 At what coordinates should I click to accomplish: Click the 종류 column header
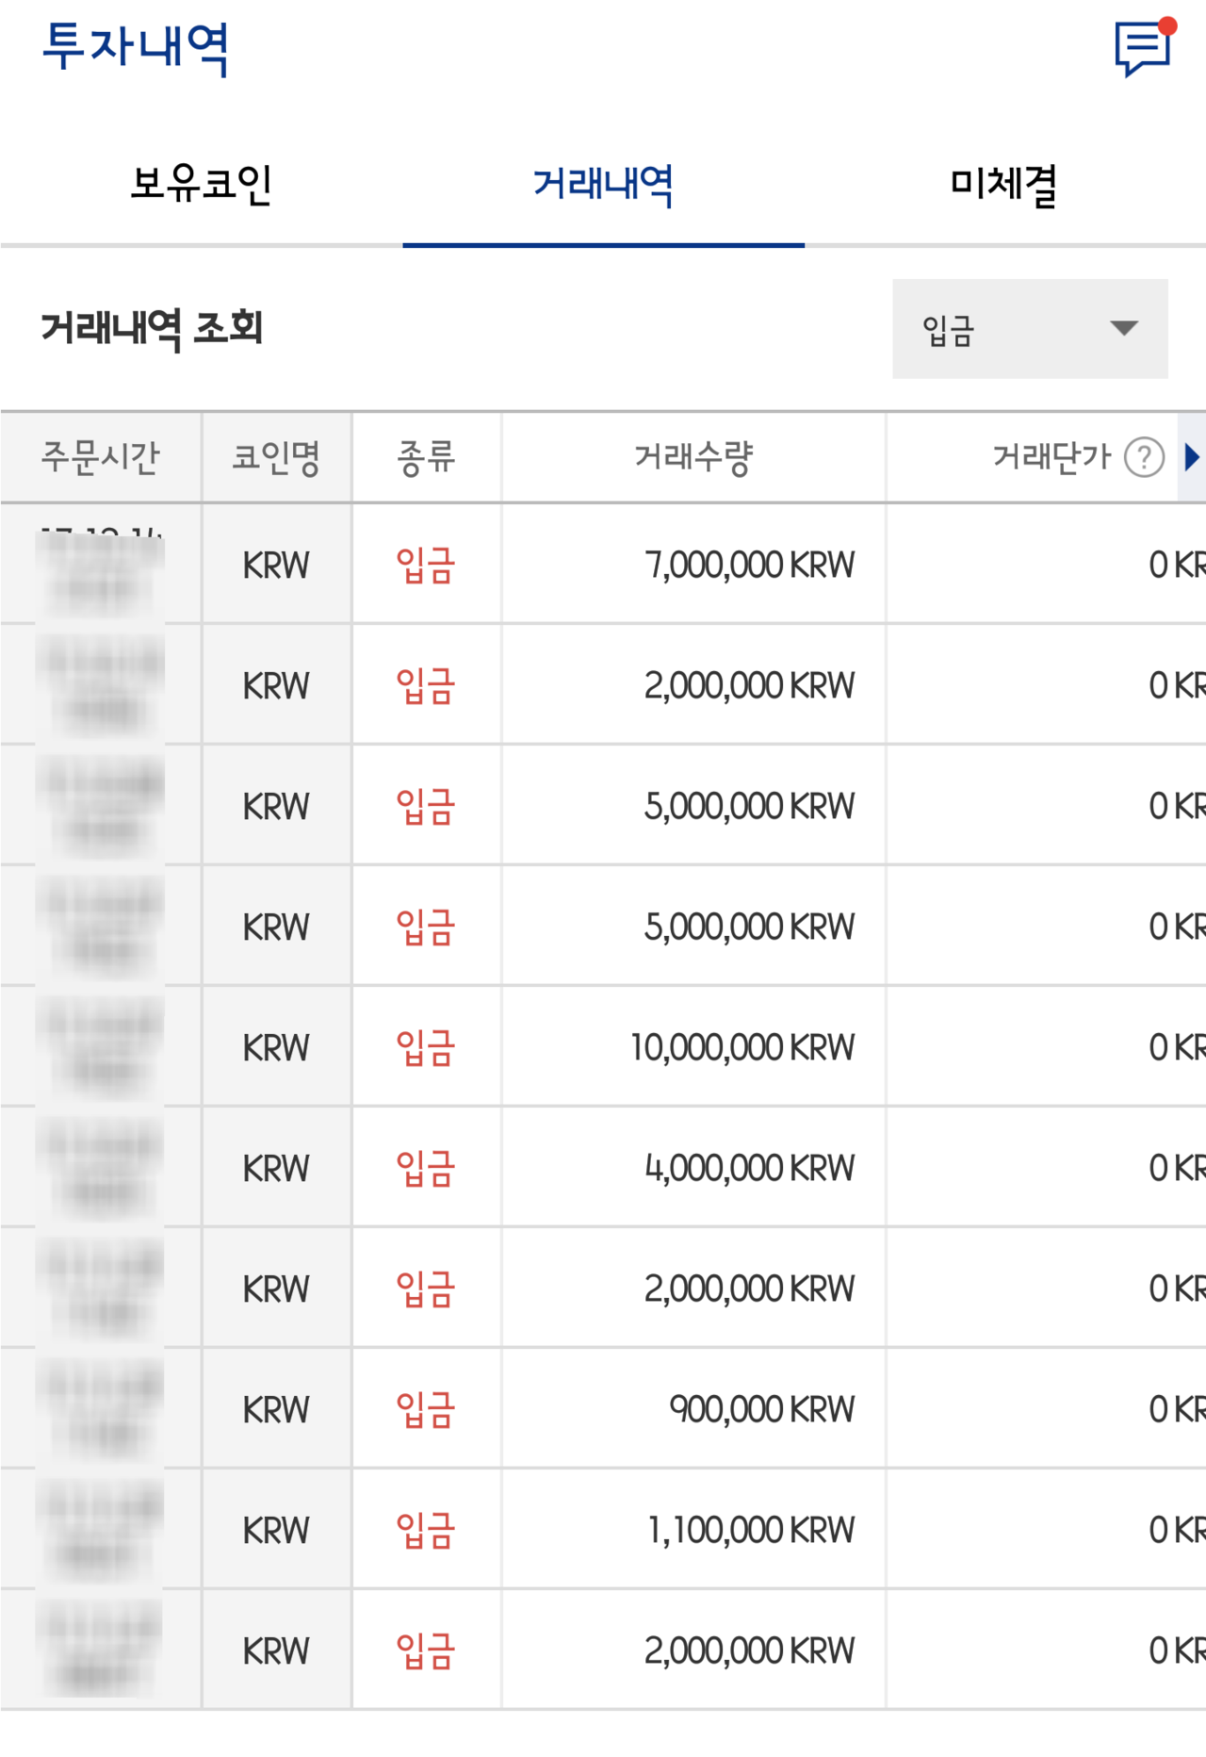425,459
